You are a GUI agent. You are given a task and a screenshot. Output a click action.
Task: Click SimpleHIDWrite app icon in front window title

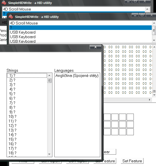point(11,17)
